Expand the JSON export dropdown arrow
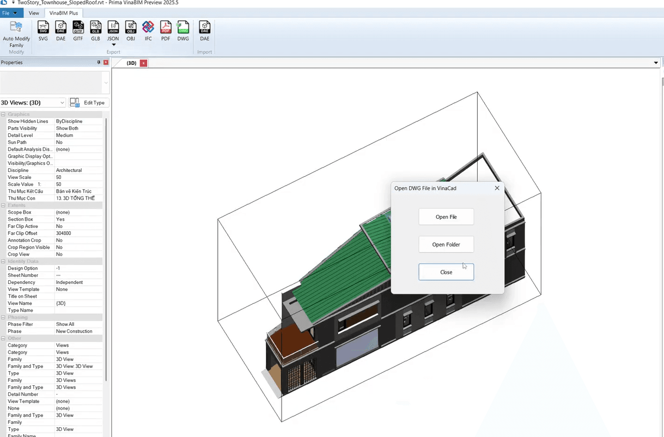This screenshot has height=437, width=664. pos(113,45)
